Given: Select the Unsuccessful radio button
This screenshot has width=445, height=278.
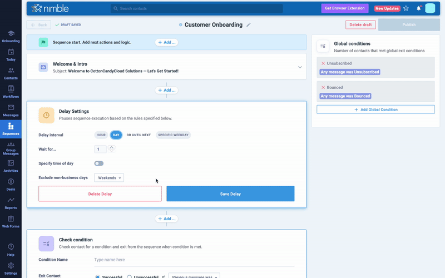Looking at the screenshot, I should tap(130, 276).
